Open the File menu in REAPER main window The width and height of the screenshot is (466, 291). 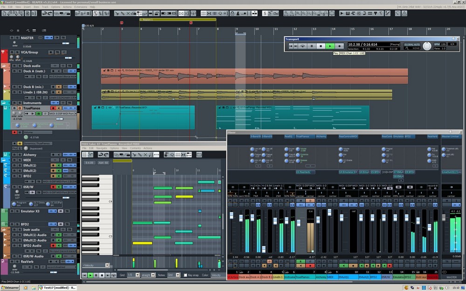[x=3, y=7]
